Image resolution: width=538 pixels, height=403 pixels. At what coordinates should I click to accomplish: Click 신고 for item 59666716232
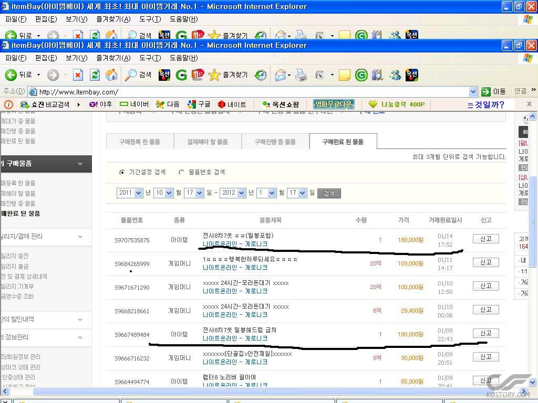click(x=486, y=357)
